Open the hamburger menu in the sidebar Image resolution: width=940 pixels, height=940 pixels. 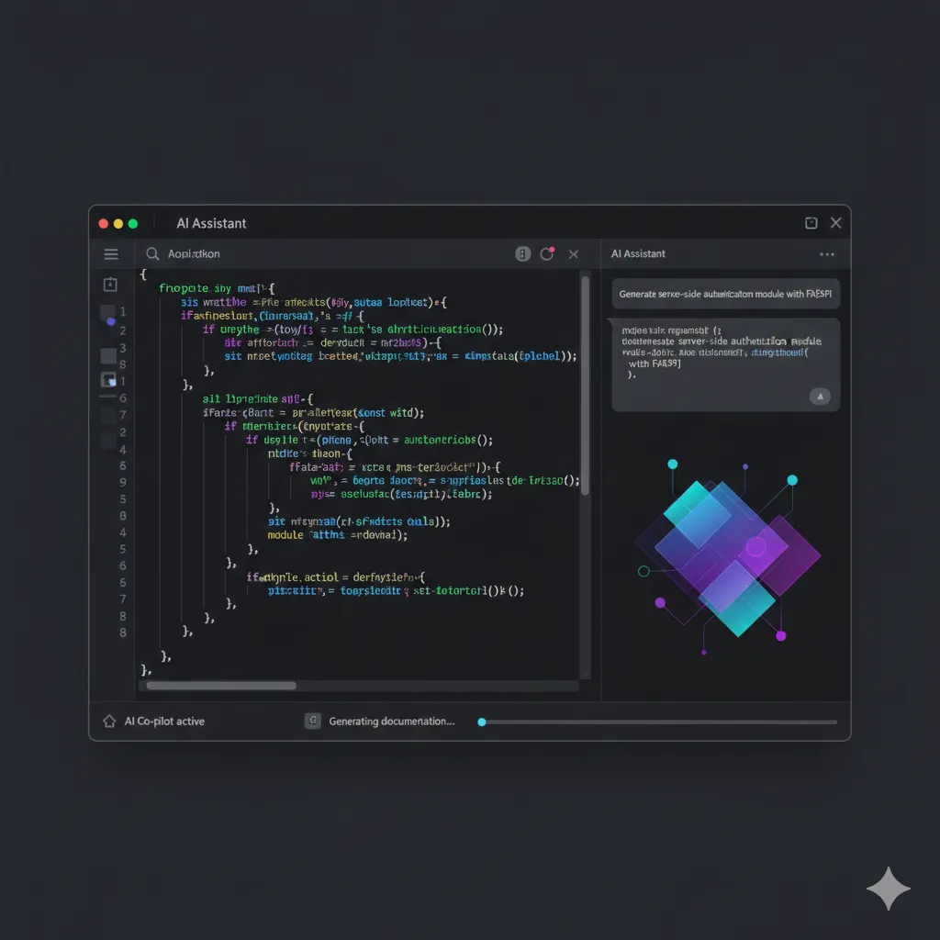coord(111,254)
